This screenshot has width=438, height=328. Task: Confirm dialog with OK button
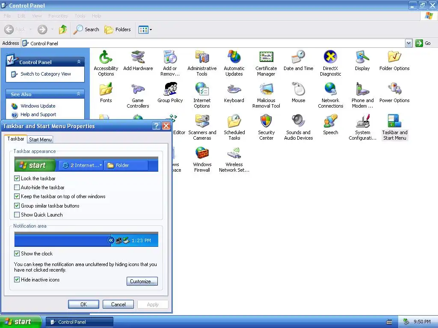83,304
